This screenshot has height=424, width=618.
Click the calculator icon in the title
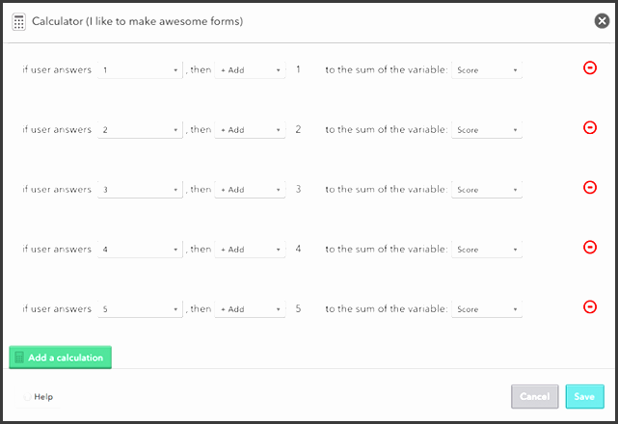pyautogui.click(x=18, y=21)
